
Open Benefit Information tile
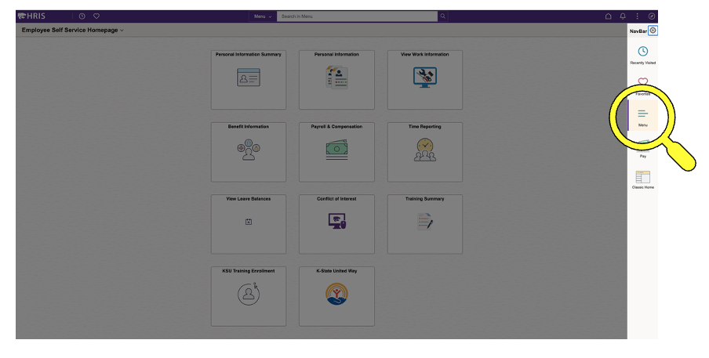pyautogui.click(x=249, y=152)
